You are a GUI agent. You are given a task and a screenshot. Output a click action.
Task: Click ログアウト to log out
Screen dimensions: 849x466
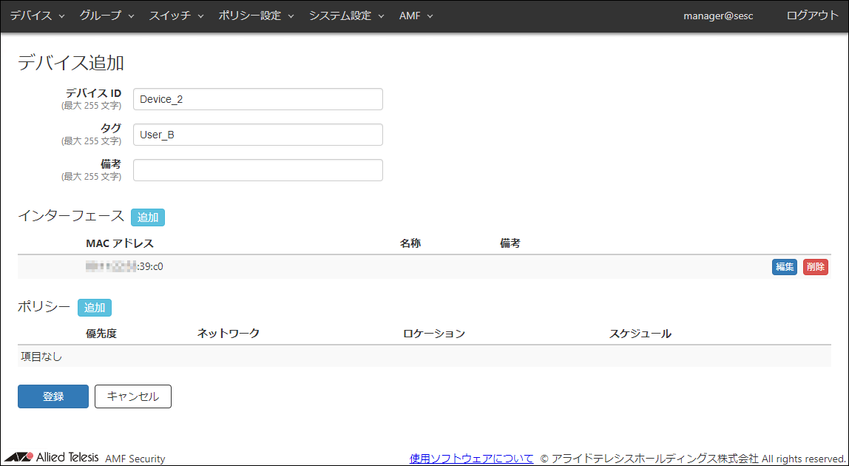812,16
